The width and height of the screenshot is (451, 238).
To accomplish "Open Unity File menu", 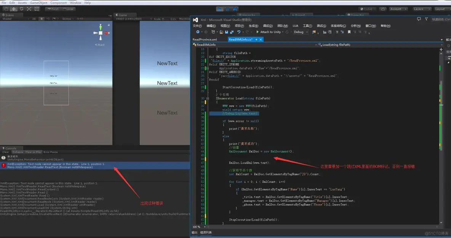I will [4, 3].
